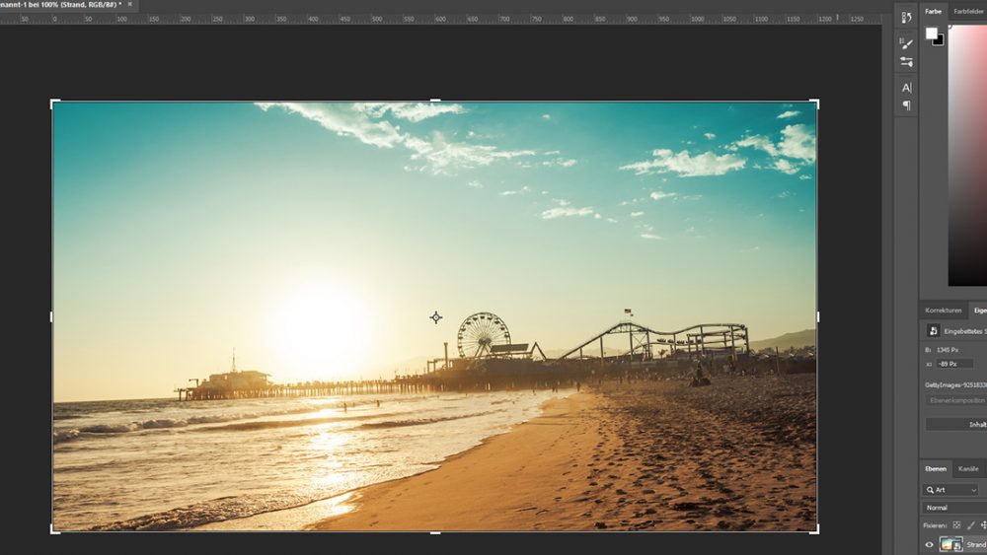Open the Art layer filter dropdown
The image size is (987, 555).
(950, 490)
